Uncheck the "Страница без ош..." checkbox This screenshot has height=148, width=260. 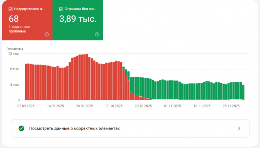coord(61,9)
